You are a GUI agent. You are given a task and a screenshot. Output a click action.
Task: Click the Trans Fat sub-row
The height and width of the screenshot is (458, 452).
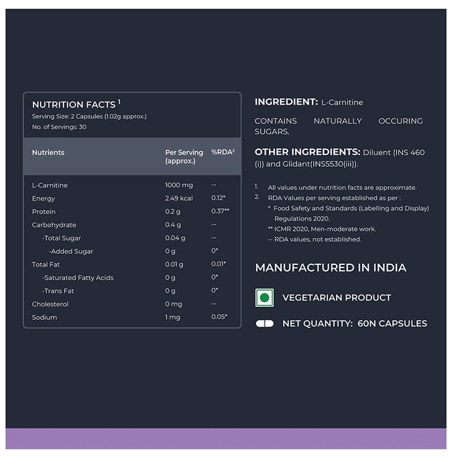132,291
